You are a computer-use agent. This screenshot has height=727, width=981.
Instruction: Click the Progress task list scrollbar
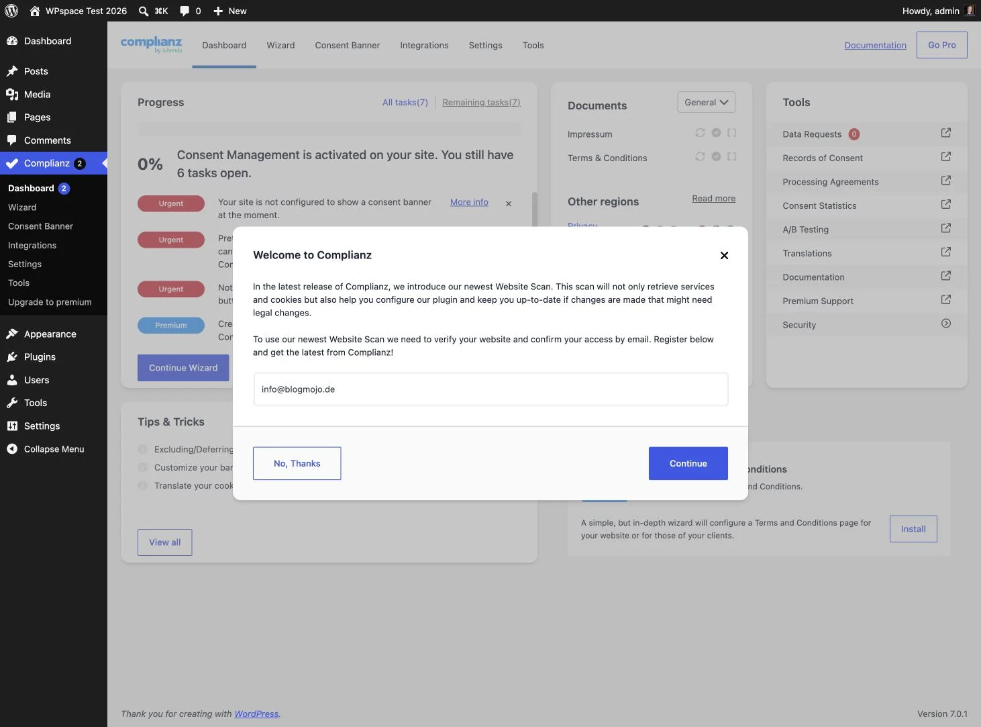pyautogui.click(x=535, y=209)
